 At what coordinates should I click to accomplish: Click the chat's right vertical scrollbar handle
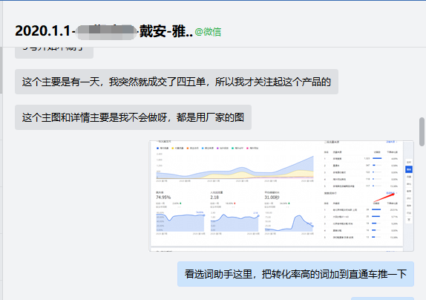[x=422, y=131]
